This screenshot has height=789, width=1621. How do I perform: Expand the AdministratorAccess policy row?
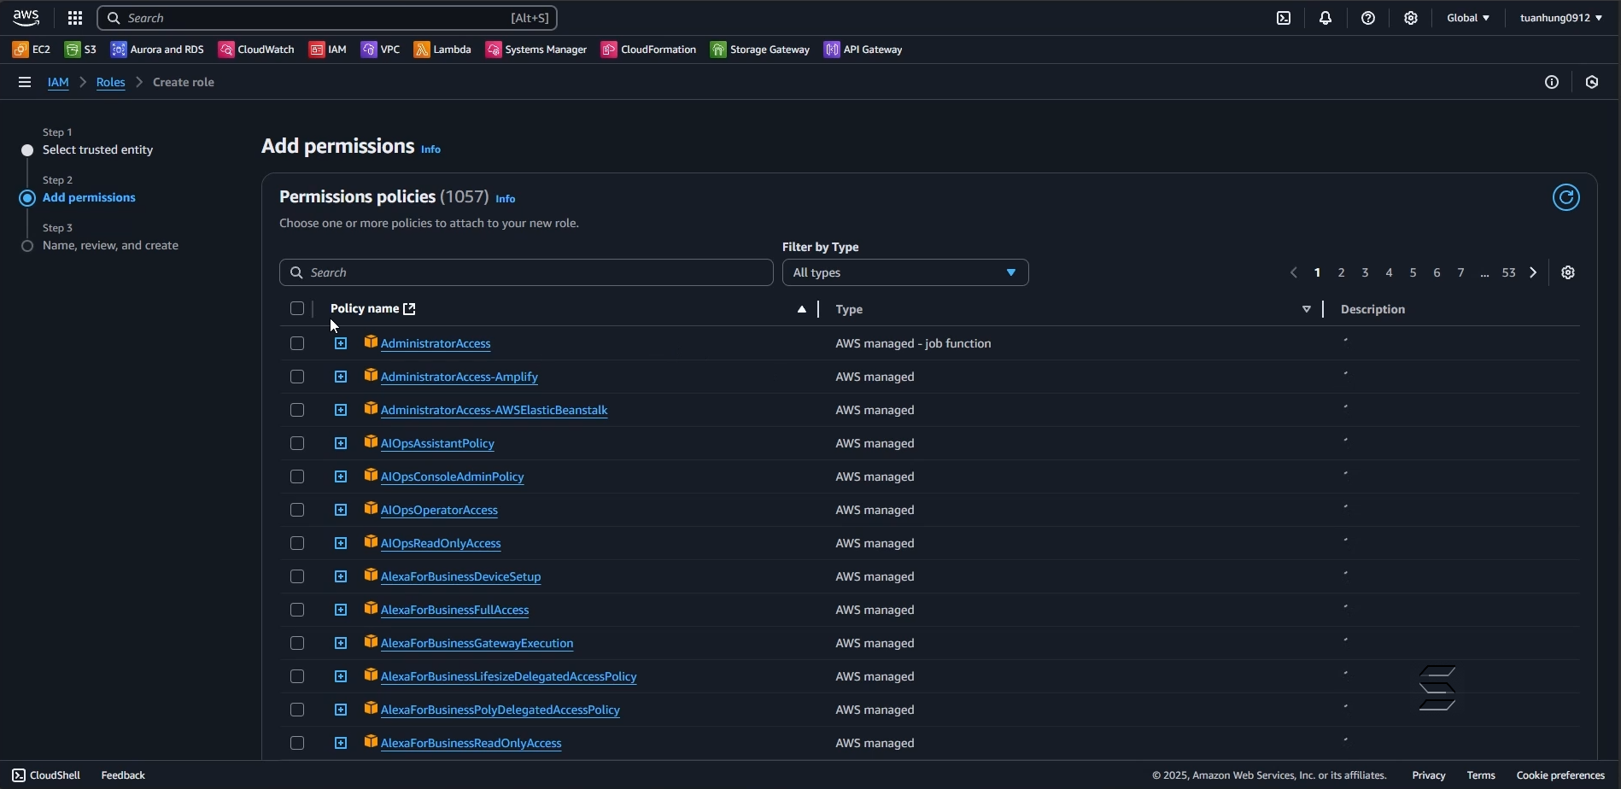pos(341,343)
